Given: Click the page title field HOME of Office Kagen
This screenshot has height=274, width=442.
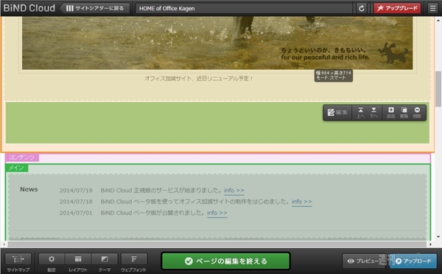Looking at the screenshot, I should pos(244,8).
